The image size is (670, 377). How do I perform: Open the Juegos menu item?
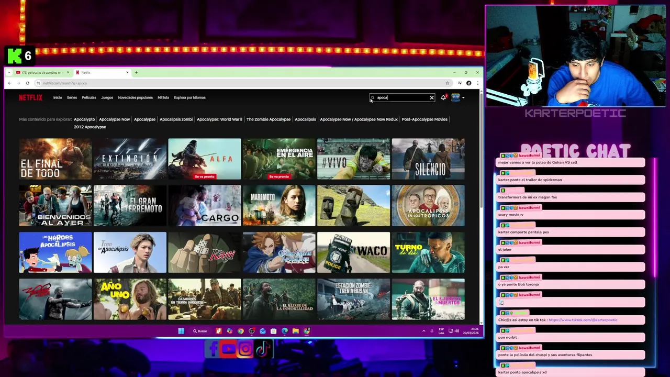pyautogui.click(x=107, y=97)
